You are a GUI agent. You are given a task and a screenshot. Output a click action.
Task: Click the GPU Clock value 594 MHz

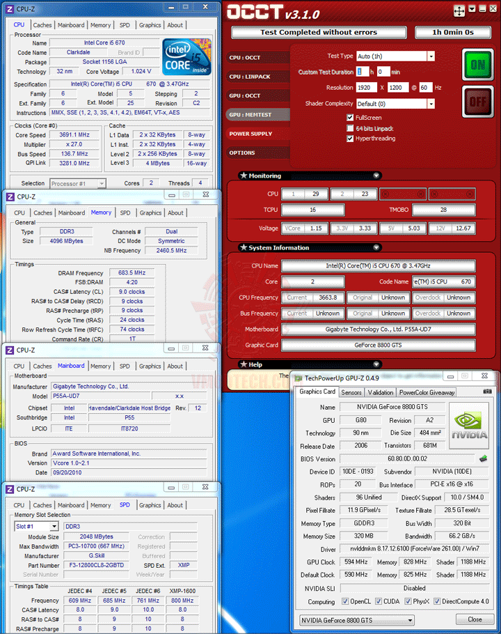coord(356,562)
